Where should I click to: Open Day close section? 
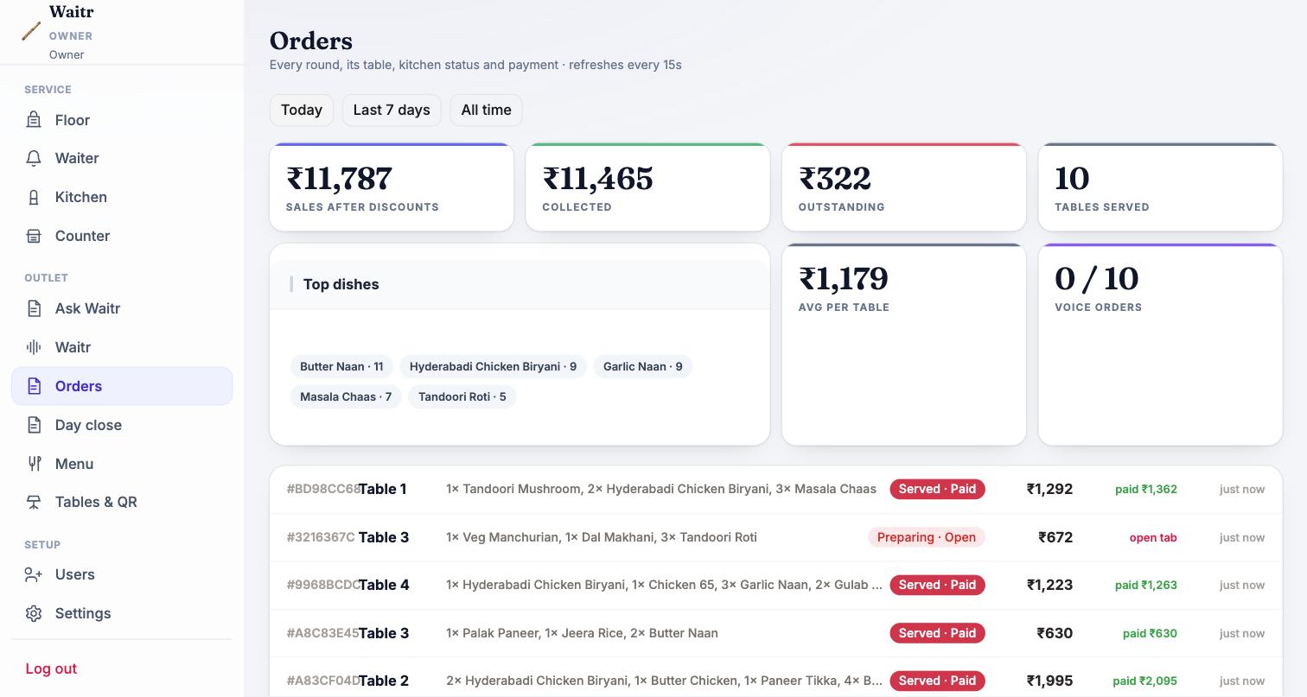click(122, 425)
